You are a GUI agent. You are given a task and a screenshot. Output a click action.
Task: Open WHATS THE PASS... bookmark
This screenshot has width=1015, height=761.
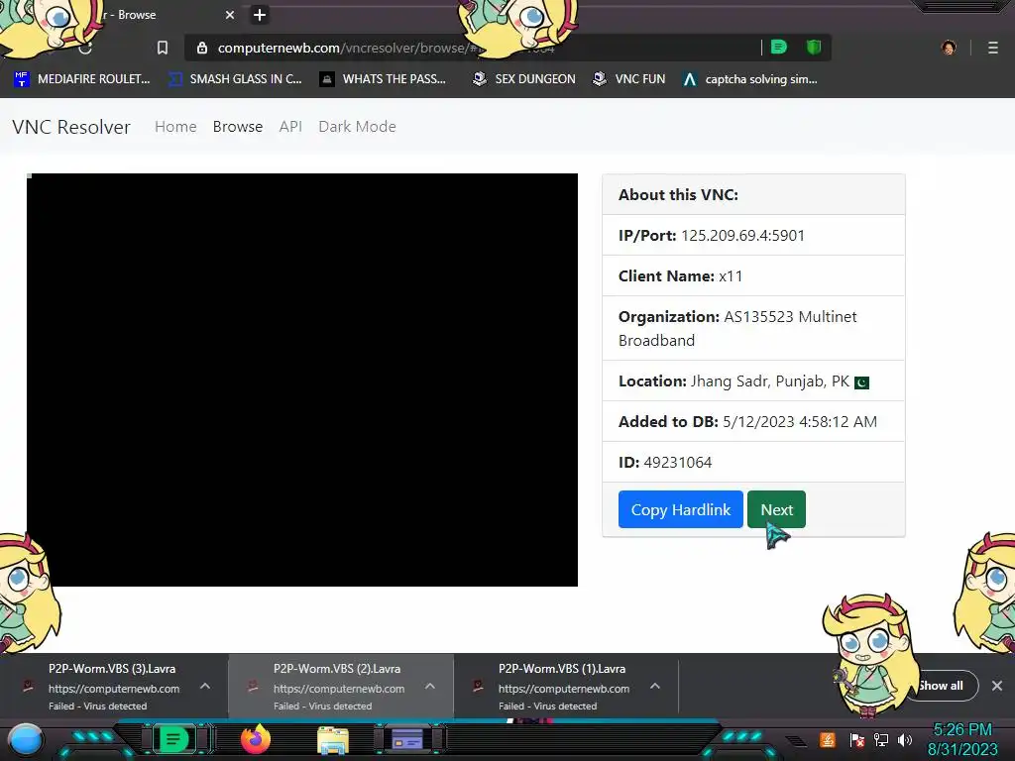tap(384, 79)
